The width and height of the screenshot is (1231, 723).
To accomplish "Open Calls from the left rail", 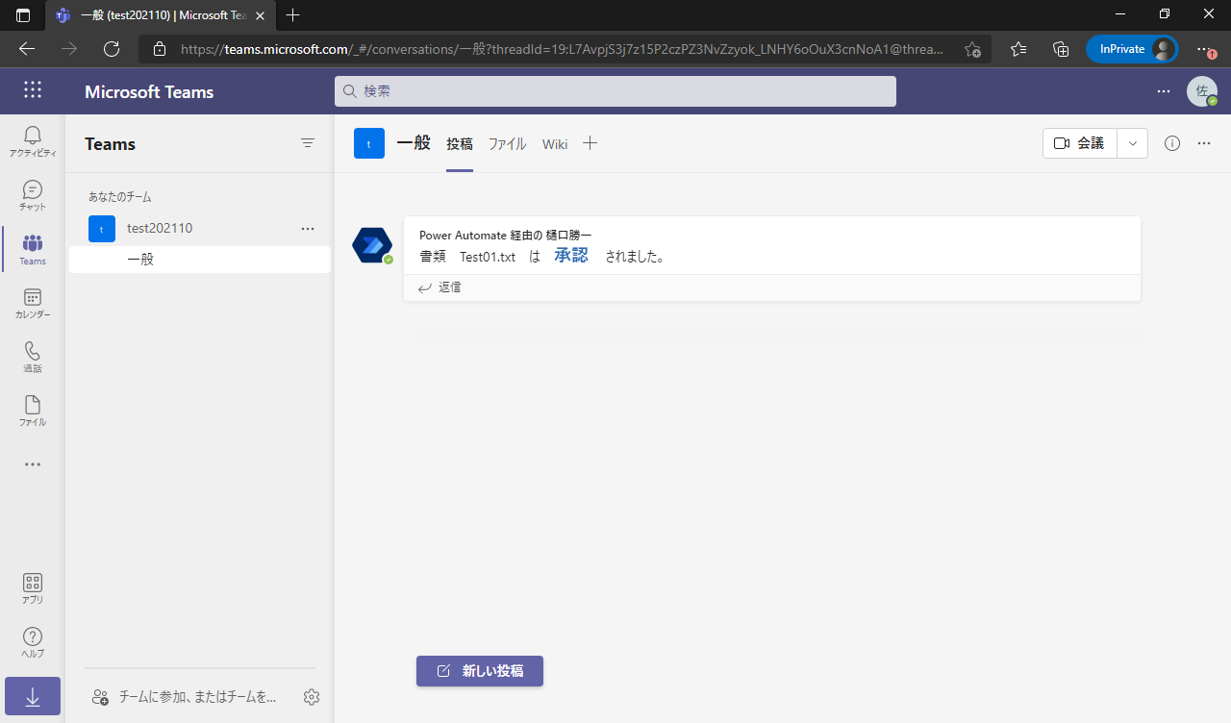I will 33,357.
